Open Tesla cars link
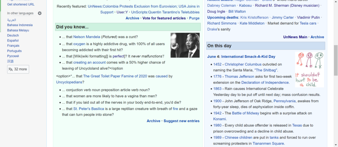The height and width of the screenshot is (147, 338). tap(308, 23)
